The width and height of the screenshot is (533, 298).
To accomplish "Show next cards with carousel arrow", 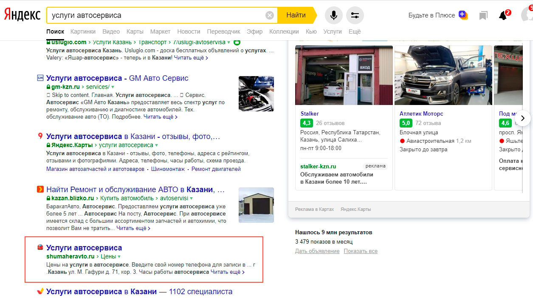I will 523,118.
